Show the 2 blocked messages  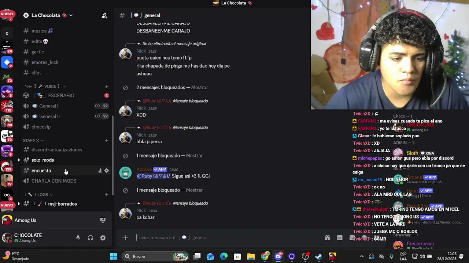coord(199,88)
